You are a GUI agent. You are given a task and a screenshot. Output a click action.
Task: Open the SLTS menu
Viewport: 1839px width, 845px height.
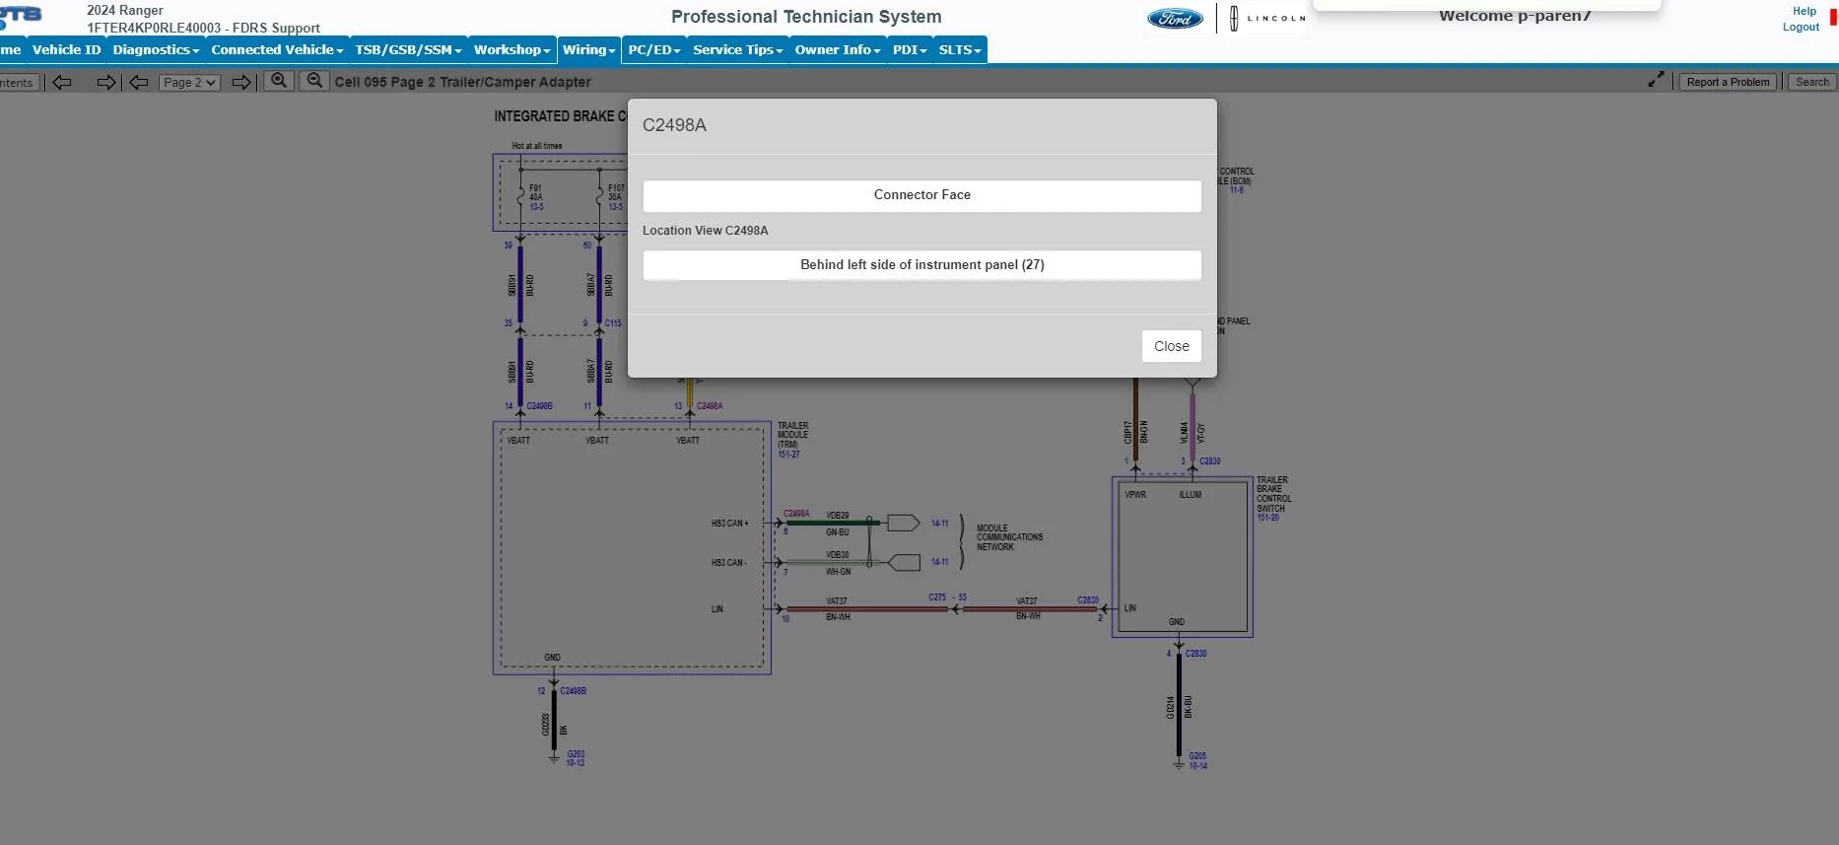960,49
